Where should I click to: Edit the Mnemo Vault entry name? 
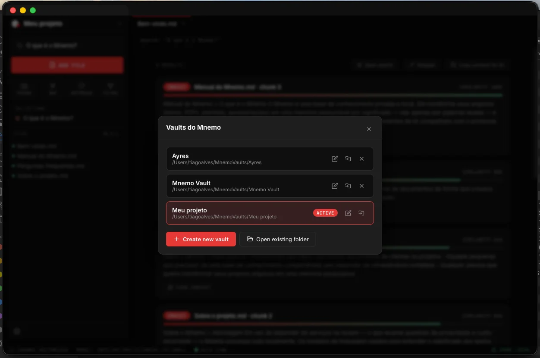(335, 186)
